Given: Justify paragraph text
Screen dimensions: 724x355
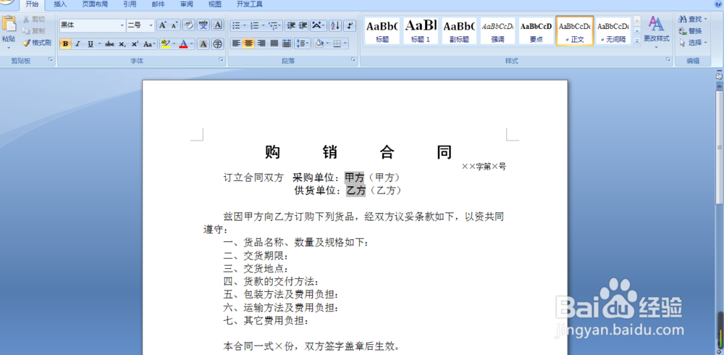Looking at the screenshot, I should [x=274, y=43].
